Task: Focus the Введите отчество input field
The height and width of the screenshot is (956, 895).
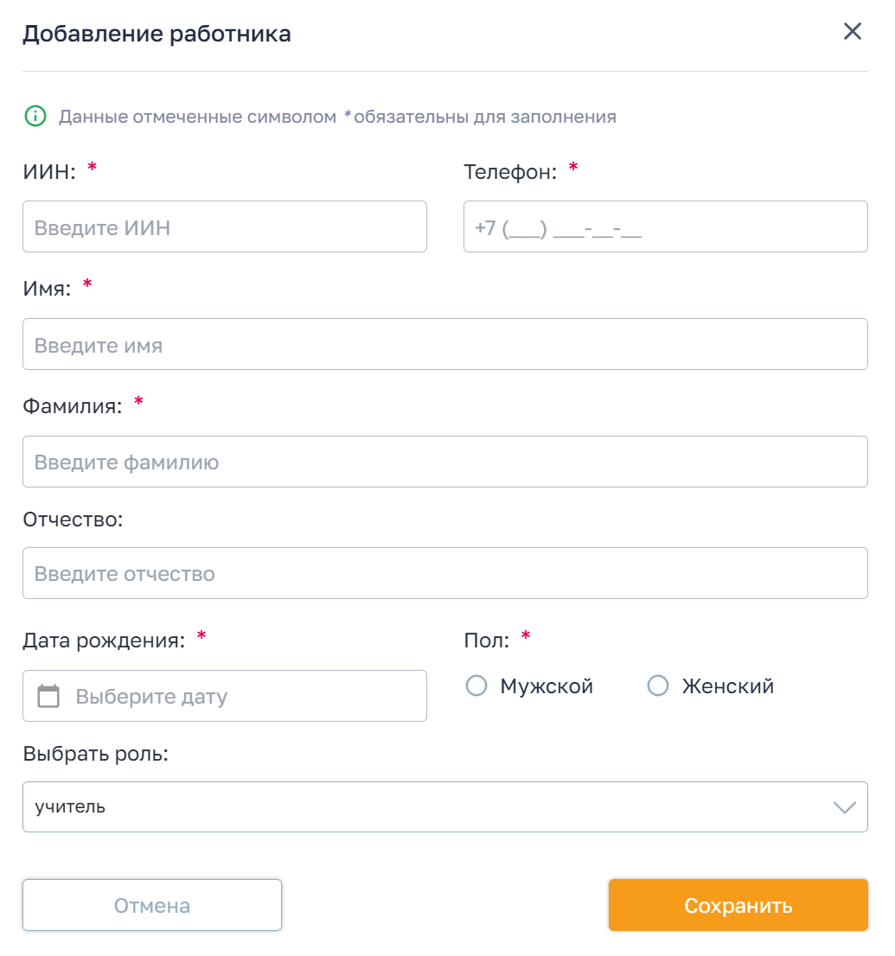Action: pos(444,573)
